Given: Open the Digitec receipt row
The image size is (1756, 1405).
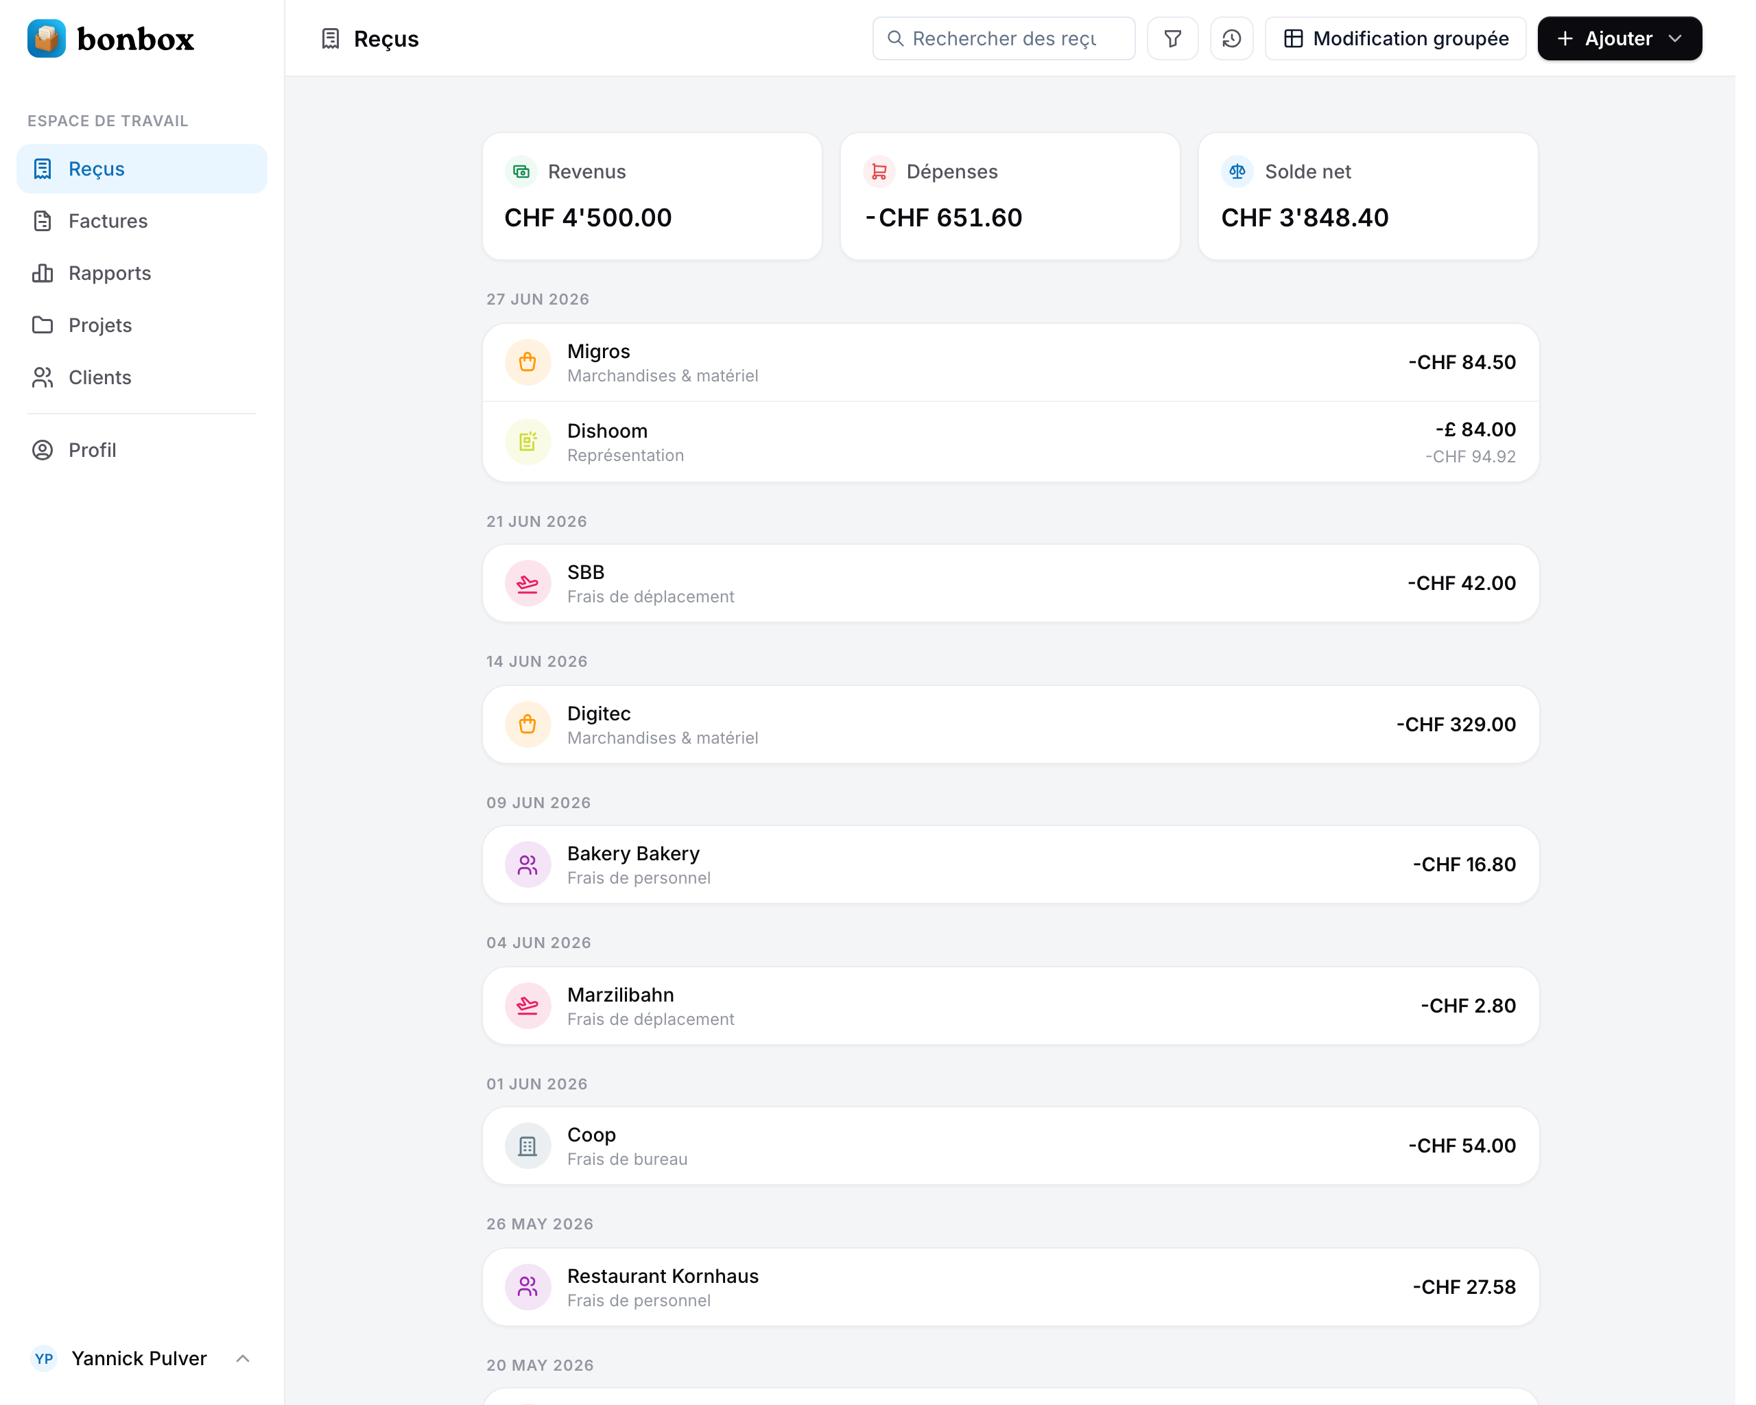Looking at the screenshot, I should [1010, 724].
